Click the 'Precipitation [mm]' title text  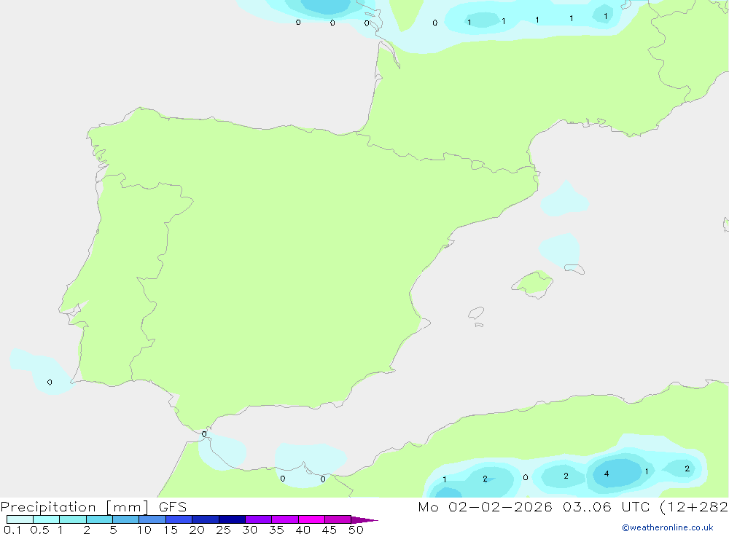[74, 507]
